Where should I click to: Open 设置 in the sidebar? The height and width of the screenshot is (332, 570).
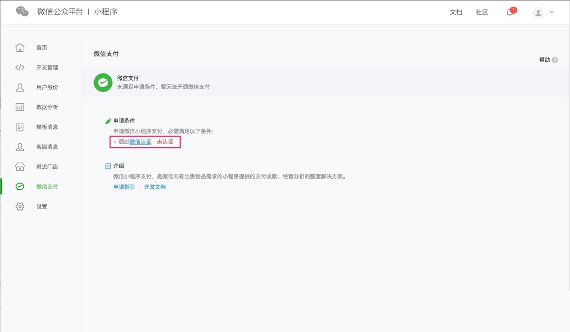[42, 207]
